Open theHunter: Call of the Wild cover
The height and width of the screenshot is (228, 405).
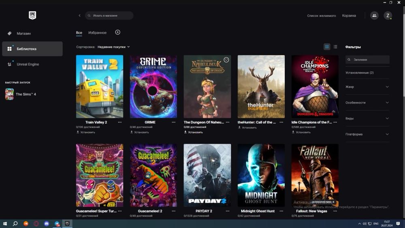(261, 87)
